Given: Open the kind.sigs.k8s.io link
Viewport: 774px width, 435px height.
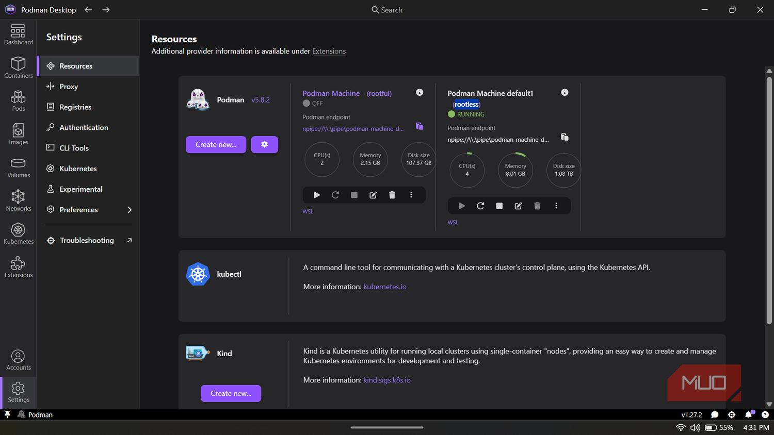Looking at the screenshot, I should point(387,380).
